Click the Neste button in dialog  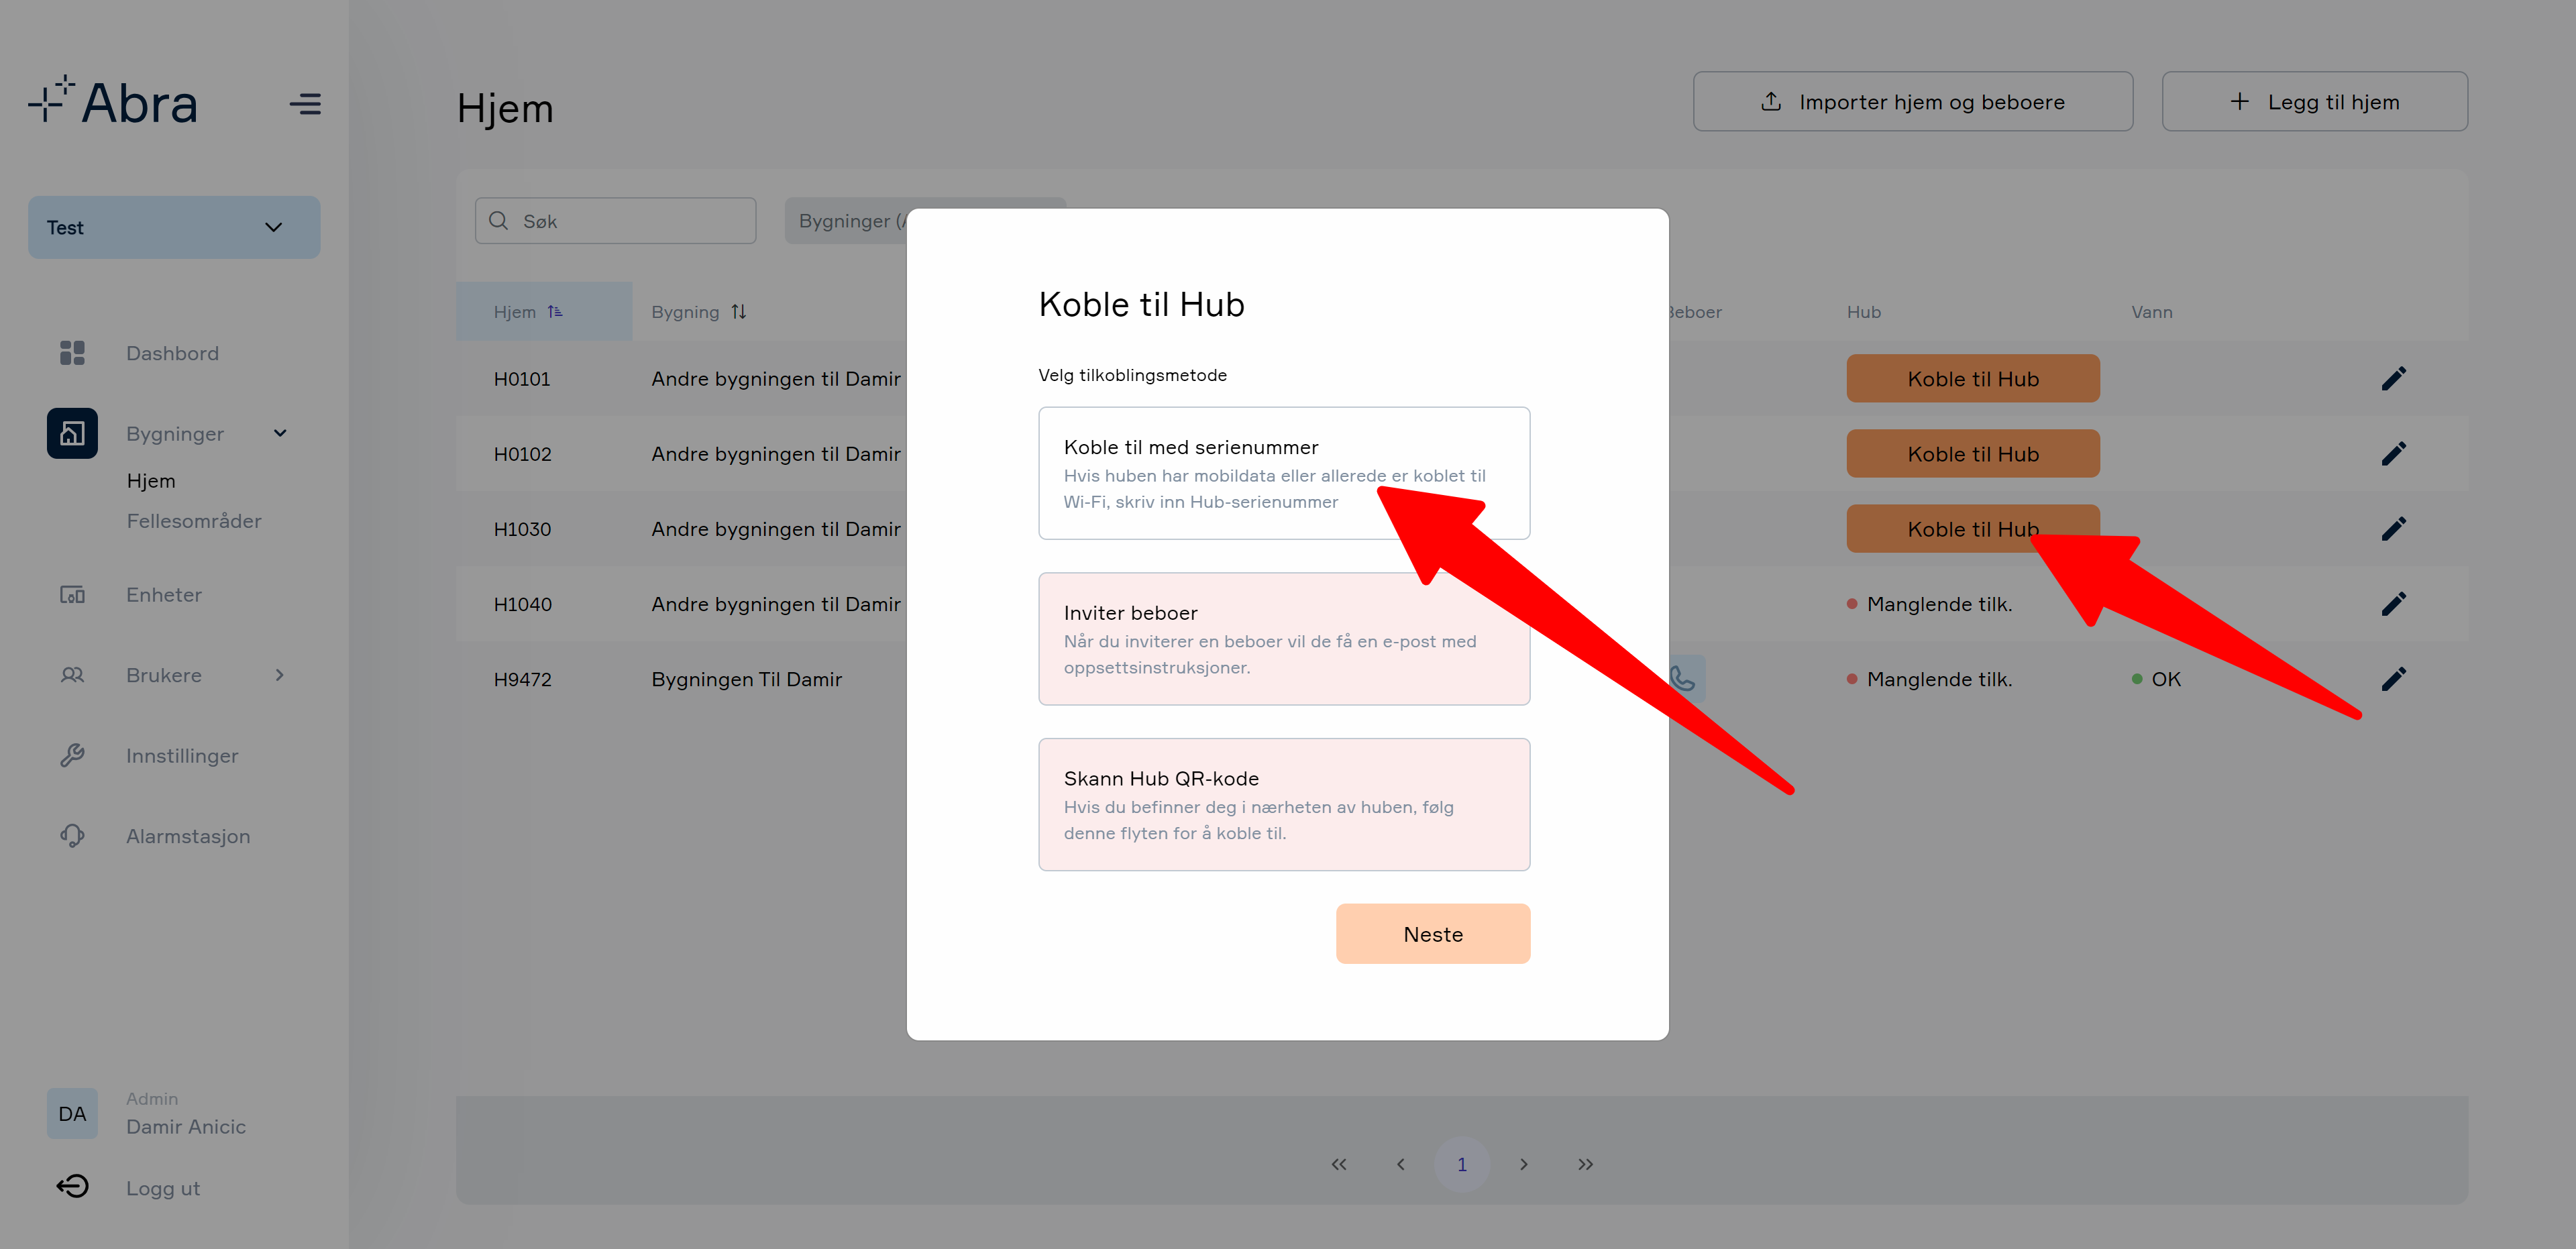point(1433,934)
